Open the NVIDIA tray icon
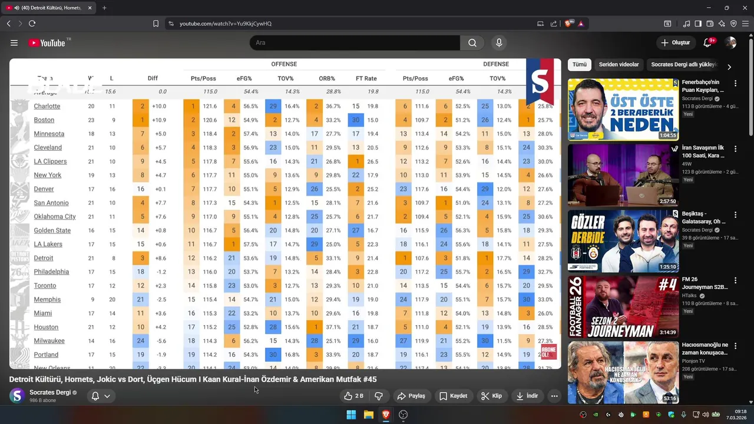 (x=596, y=415)
